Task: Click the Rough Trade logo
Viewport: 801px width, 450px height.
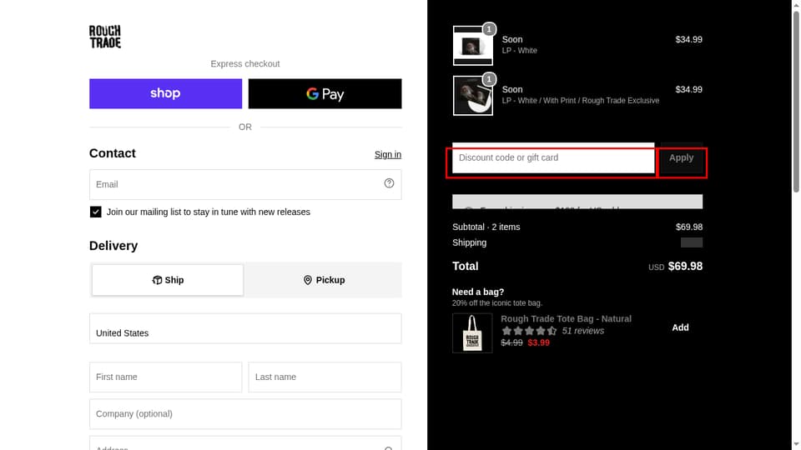Action: pos(105,37)
